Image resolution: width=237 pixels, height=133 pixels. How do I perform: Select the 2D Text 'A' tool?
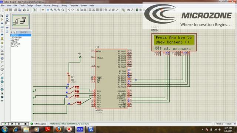point(2,93)
